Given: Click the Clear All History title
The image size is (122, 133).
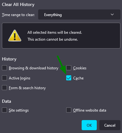Looking at the screenshot, I should click(18, 5).
